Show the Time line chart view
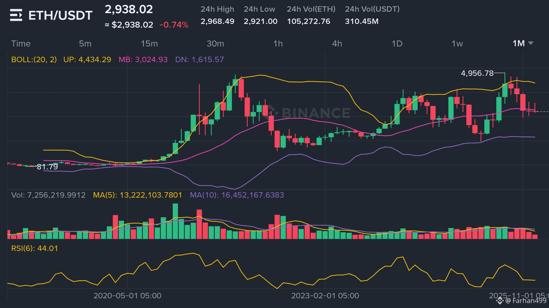Image resolution: width=549 pixels, height=308 pixels. tap(21, 44)
